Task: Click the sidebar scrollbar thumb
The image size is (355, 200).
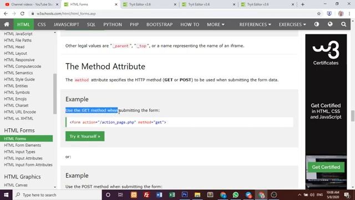Action: pos(55,94)
